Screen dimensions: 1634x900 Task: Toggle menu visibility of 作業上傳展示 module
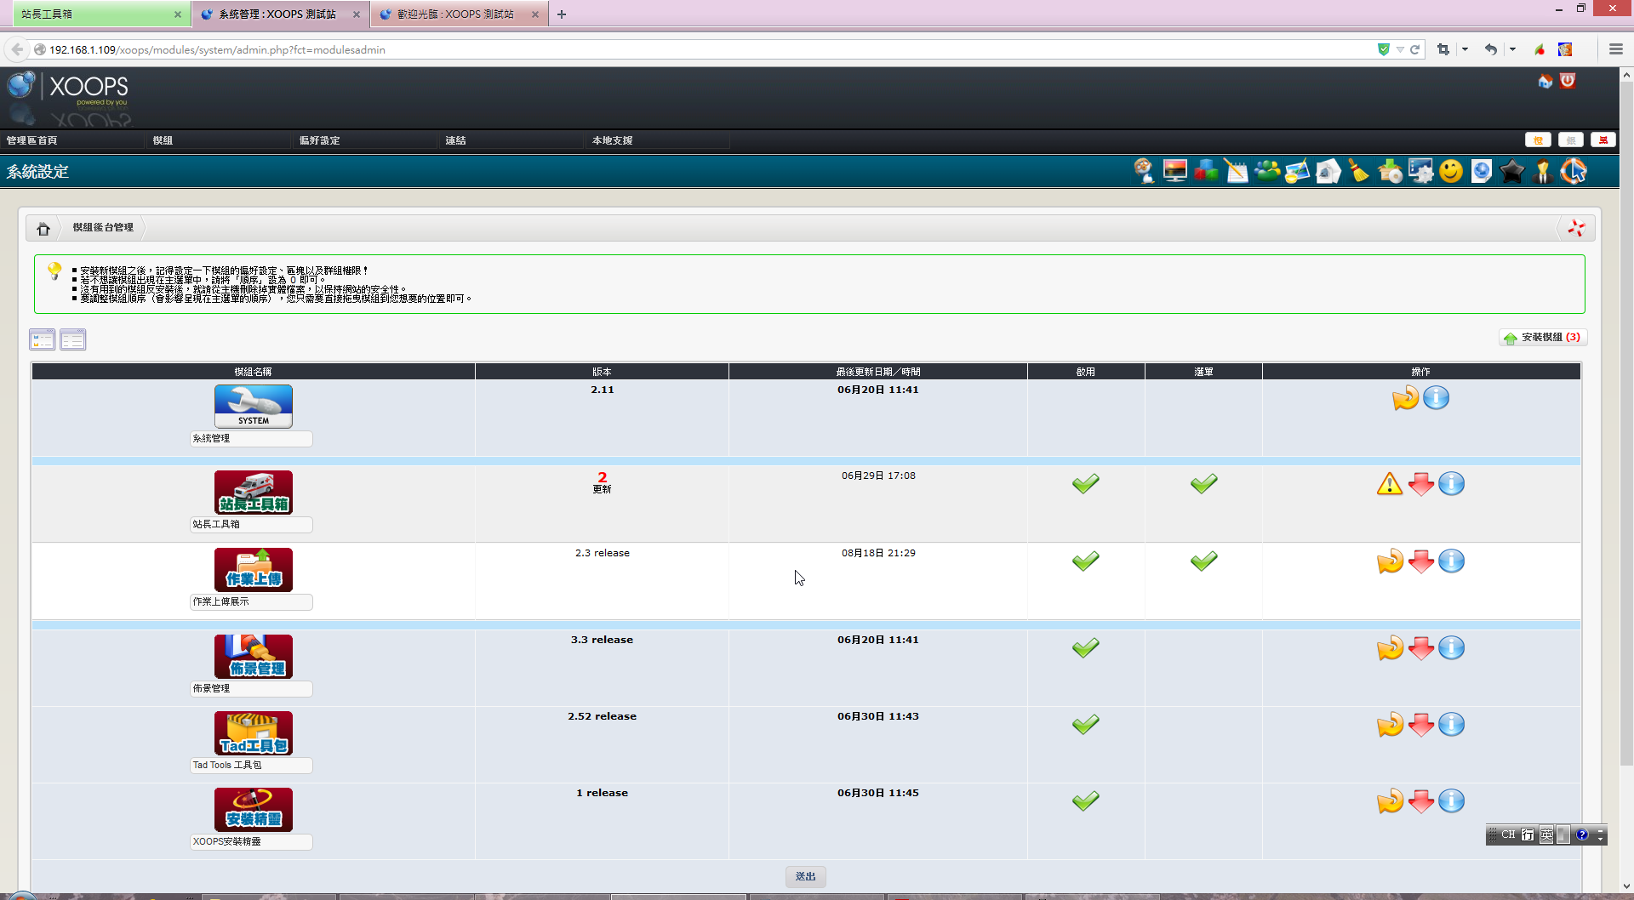[1204, 561]
